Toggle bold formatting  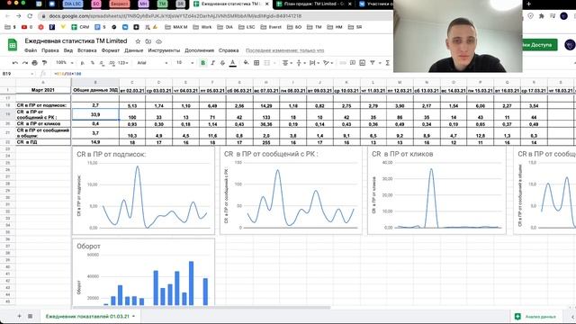[202, 63]
